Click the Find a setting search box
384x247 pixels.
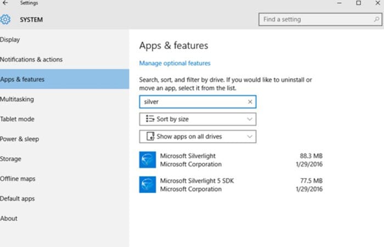320,19
